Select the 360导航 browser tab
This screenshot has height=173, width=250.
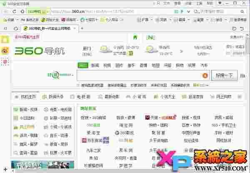(50, 29)
